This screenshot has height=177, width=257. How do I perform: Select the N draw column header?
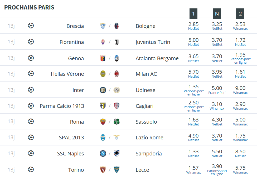click(x=217, y=14)
